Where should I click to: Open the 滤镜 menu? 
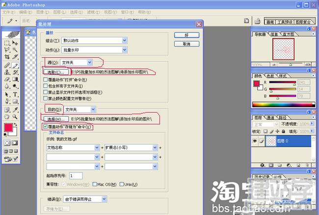pyautogui.click(x=93, y=12)
